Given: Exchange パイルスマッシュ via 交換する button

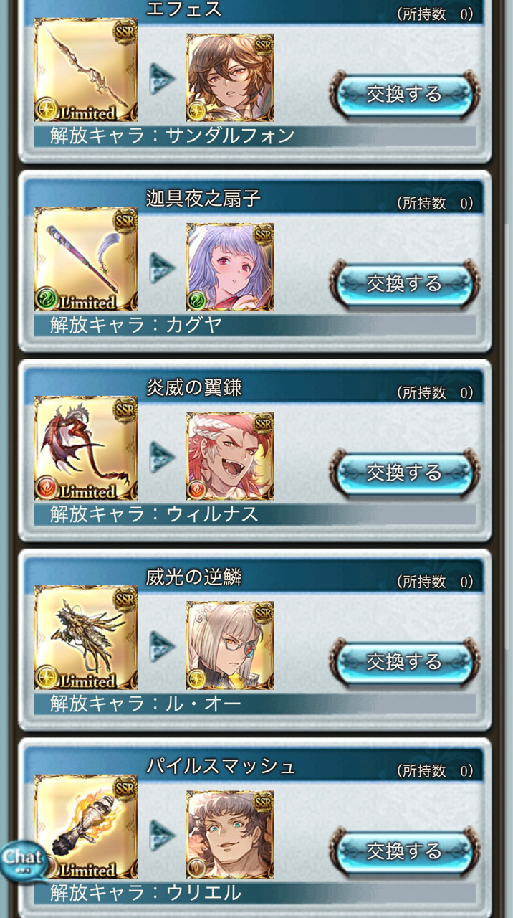Looking at the screenshot, I should pos(404,852).
